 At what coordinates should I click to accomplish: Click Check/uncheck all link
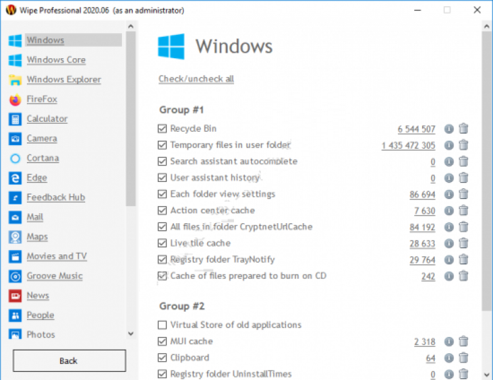click(196, 79)
